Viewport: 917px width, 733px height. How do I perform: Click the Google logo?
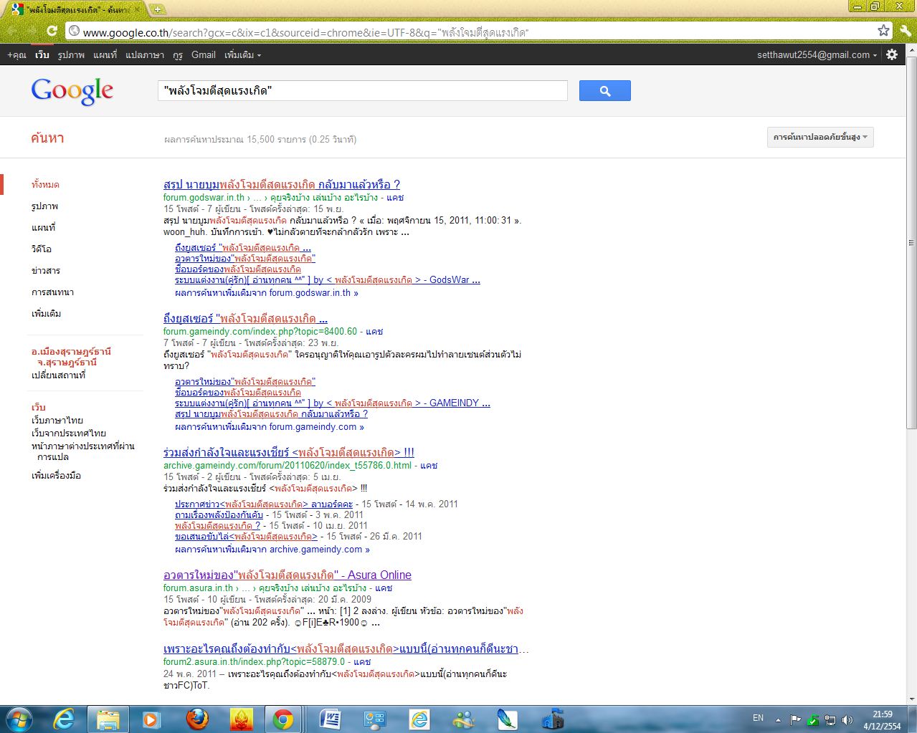72,91
